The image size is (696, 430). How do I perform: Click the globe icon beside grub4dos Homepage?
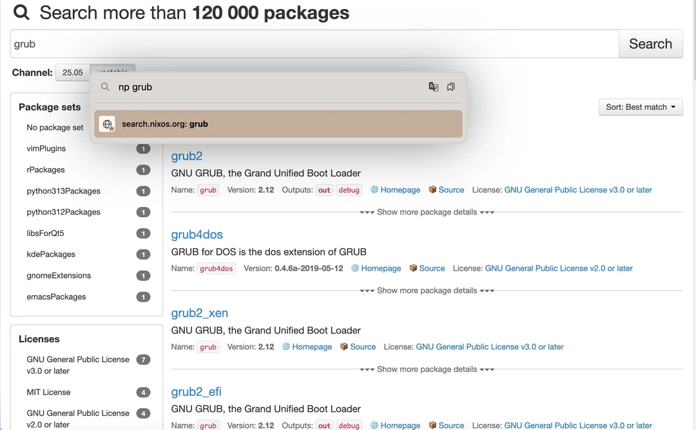tap(355, 268)
